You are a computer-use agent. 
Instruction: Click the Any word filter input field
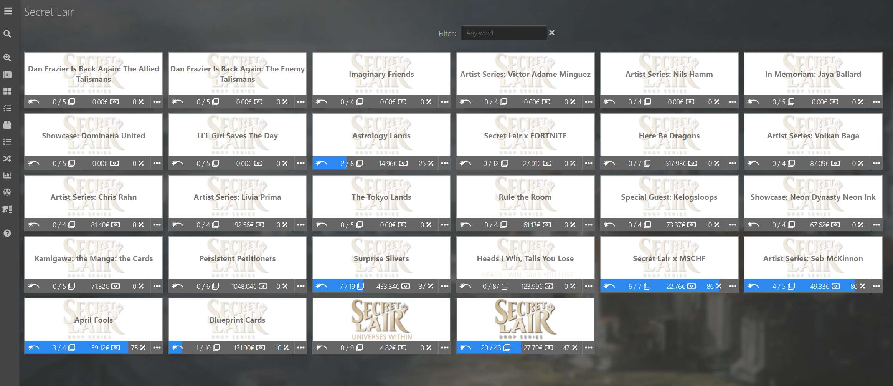(x=504, y=33)
